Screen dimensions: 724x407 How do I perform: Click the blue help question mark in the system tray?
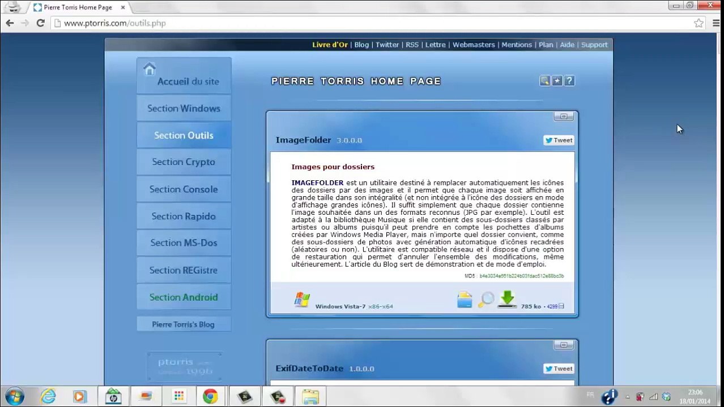(609, 397)
